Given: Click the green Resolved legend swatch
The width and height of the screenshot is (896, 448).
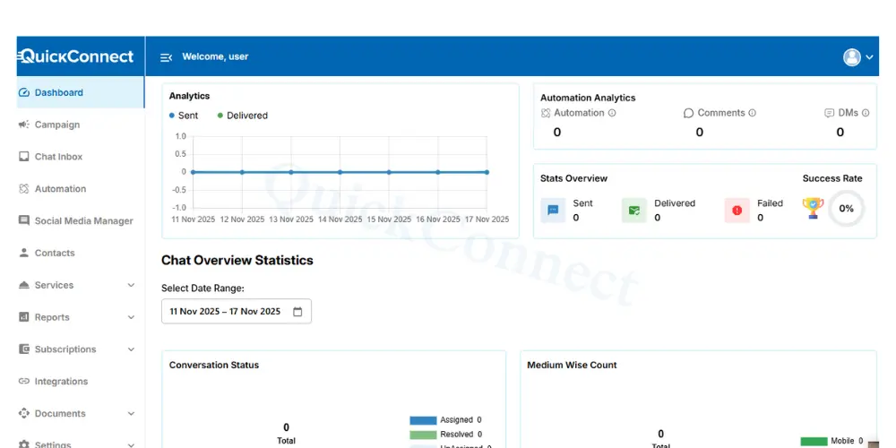Looking at the screenshot, I should tap(423, 435).
